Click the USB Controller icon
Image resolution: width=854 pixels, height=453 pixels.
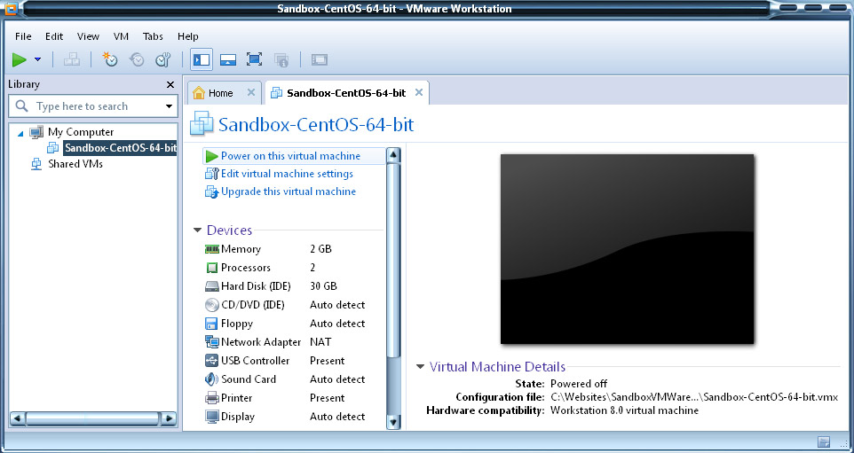click(212, 361)
